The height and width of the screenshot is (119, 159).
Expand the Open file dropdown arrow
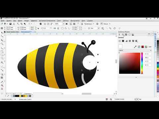point(8,24)
